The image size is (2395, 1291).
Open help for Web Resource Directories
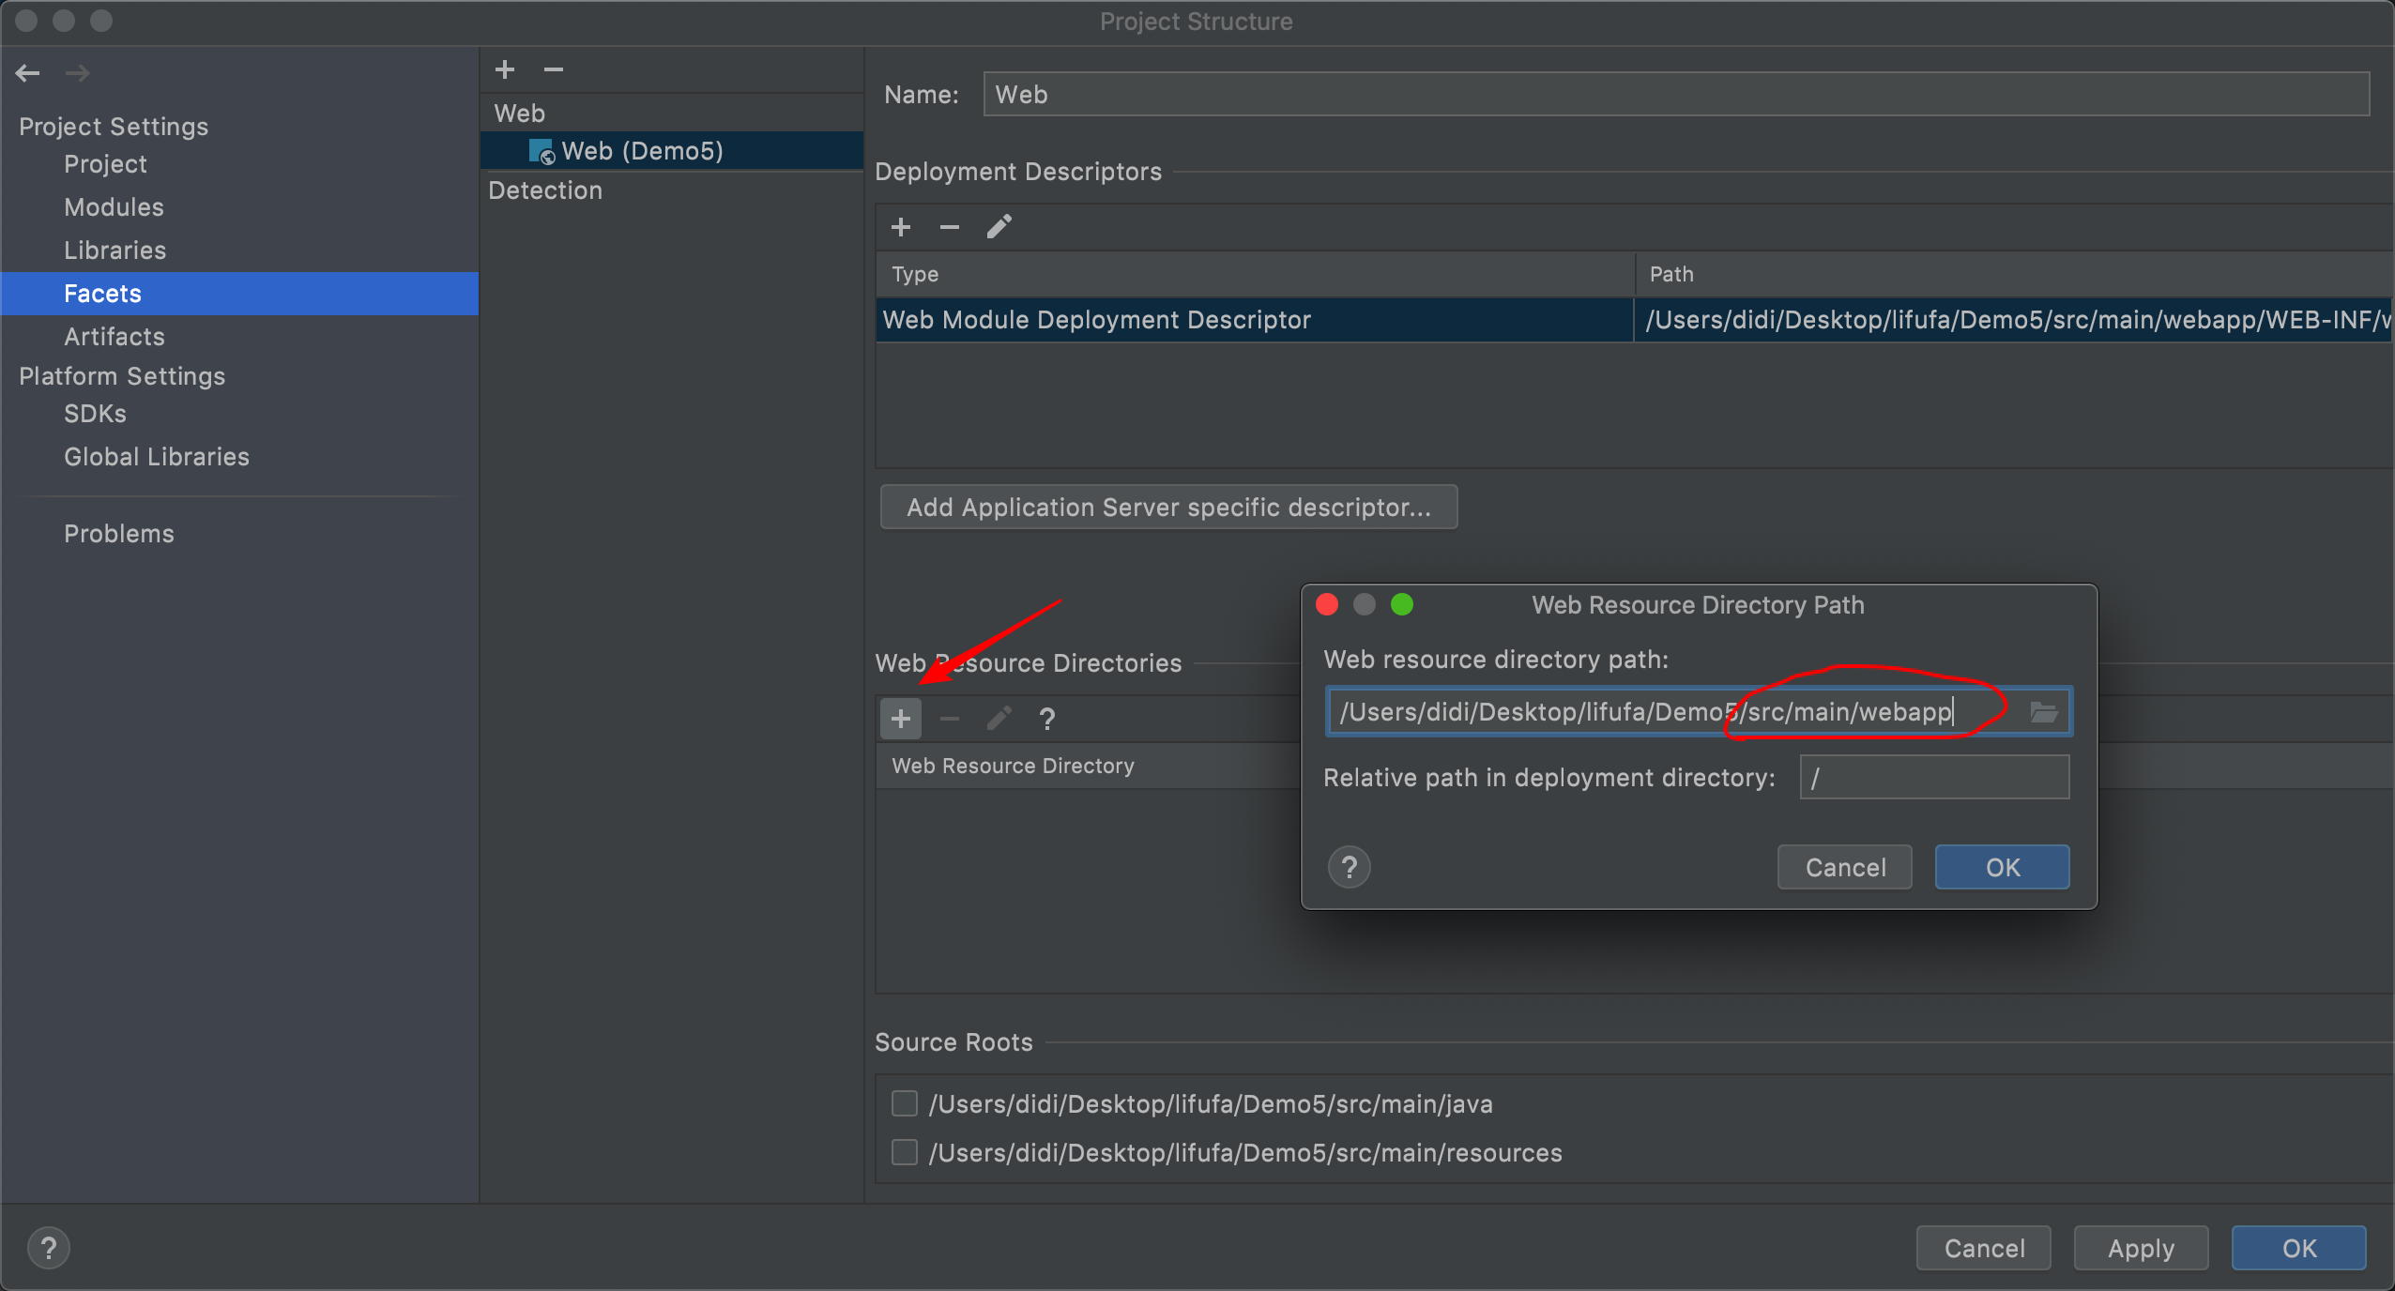[1047, 719]
